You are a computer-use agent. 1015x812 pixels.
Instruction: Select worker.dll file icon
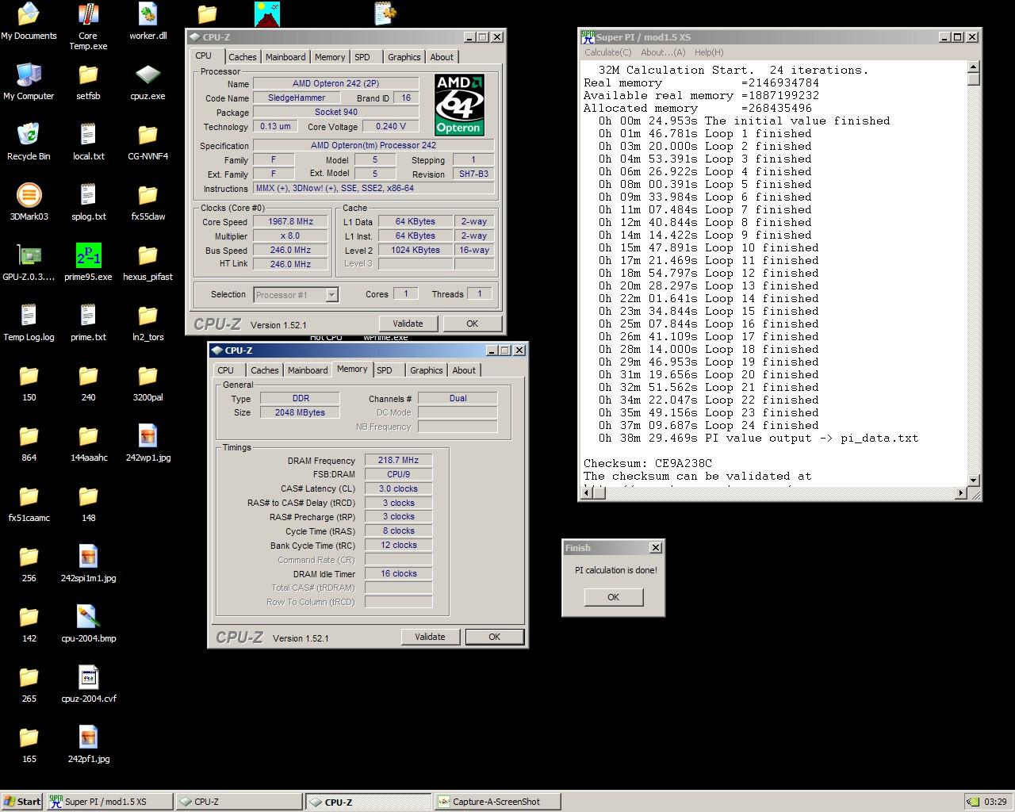click(147, 21)
